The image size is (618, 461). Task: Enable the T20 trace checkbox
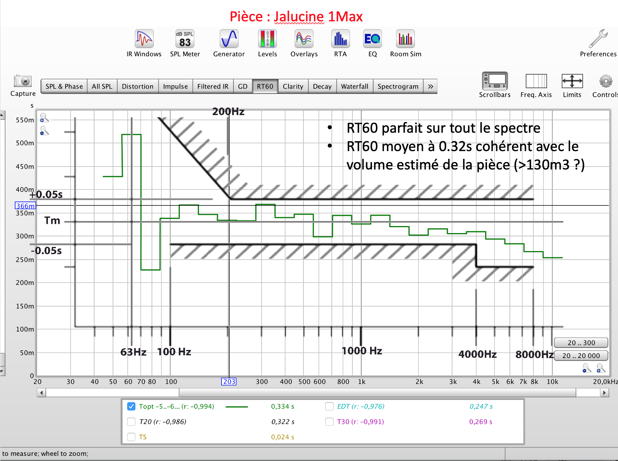[x=131, y=421]
